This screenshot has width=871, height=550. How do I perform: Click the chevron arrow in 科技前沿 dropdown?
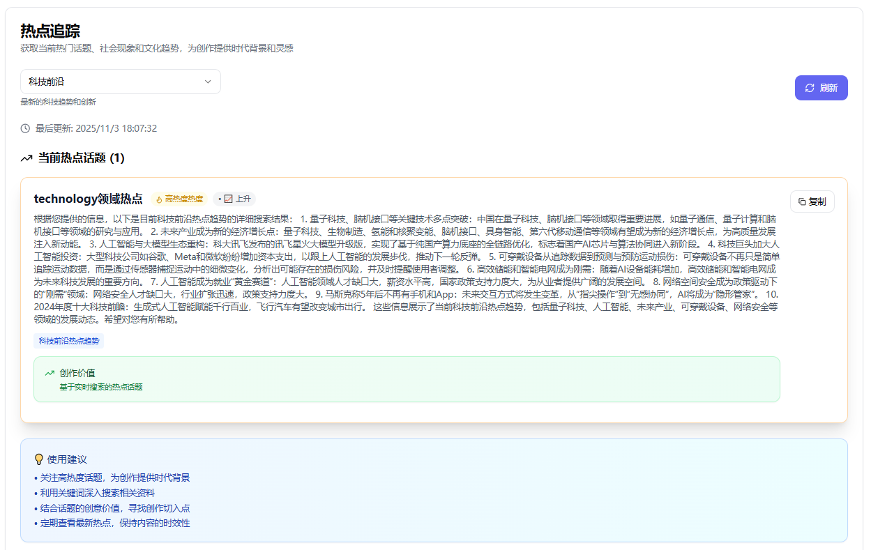click(x=208, y=82)
